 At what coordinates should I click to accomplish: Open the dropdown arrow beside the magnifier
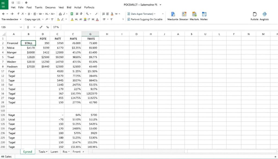91,14
